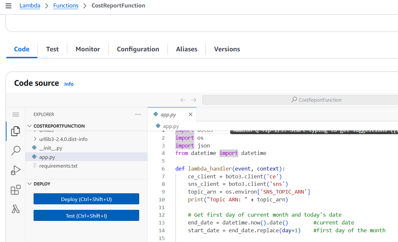This screenshot has height=242, width=398.
Task: Go to Functions breadcrumb link
Action: 66,6
